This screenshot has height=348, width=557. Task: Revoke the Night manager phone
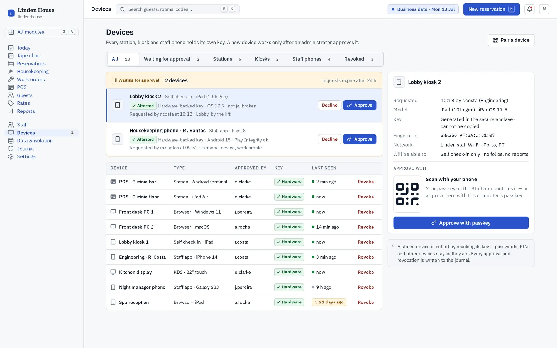[366, 287]
